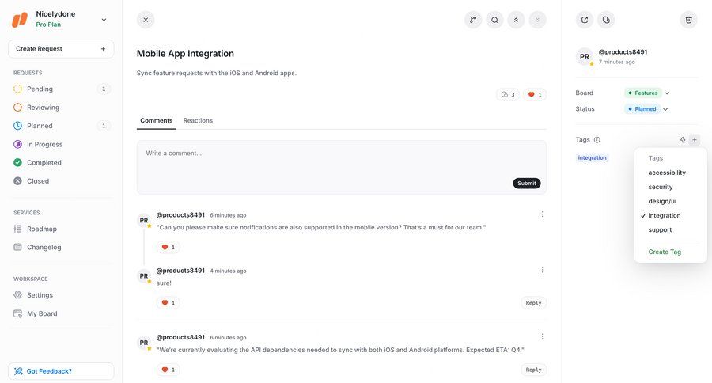Switch to the Reactions tab
This screenshot has width=712, height=383.
click(198, 120)
